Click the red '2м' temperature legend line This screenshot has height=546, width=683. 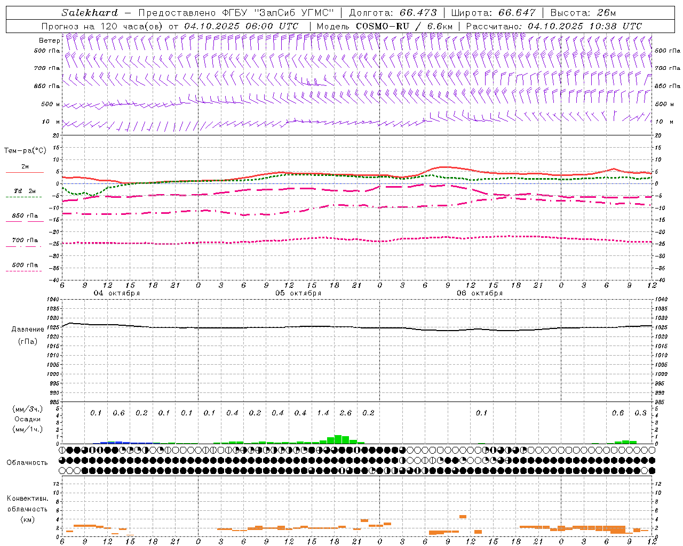[x=25, y=172]
